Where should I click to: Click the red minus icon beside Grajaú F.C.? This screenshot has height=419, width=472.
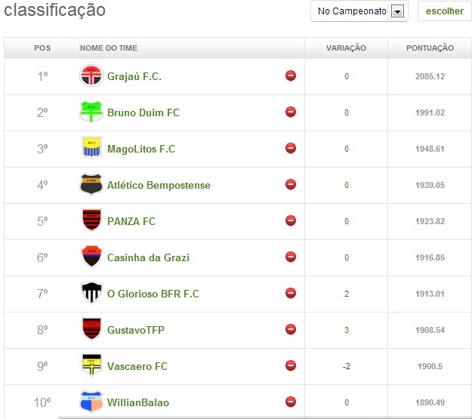(291, 76)
